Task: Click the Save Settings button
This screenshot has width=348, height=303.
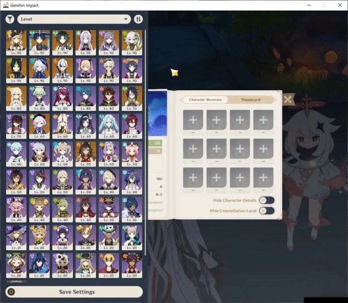Action: [x=74, y=291]
